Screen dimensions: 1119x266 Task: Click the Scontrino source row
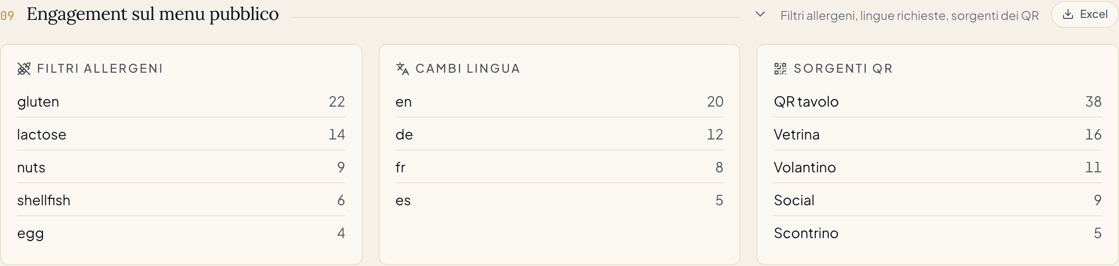(x=938, y=233)
